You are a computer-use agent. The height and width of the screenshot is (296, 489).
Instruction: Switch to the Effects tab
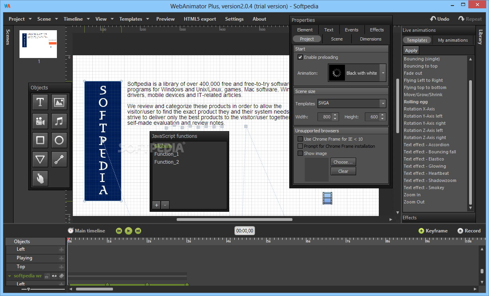click(x=377, y=30)
